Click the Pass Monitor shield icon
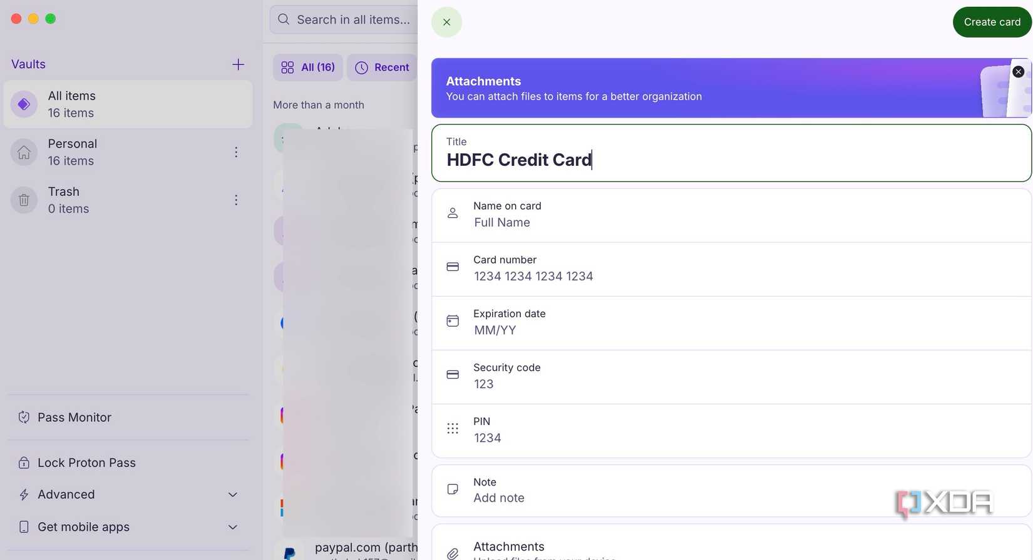Screen dimensions: 1033x560 tap(24, 417)
